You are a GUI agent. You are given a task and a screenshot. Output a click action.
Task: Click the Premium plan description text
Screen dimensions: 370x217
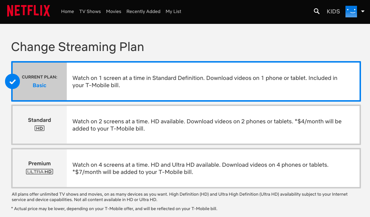point(200,168)
